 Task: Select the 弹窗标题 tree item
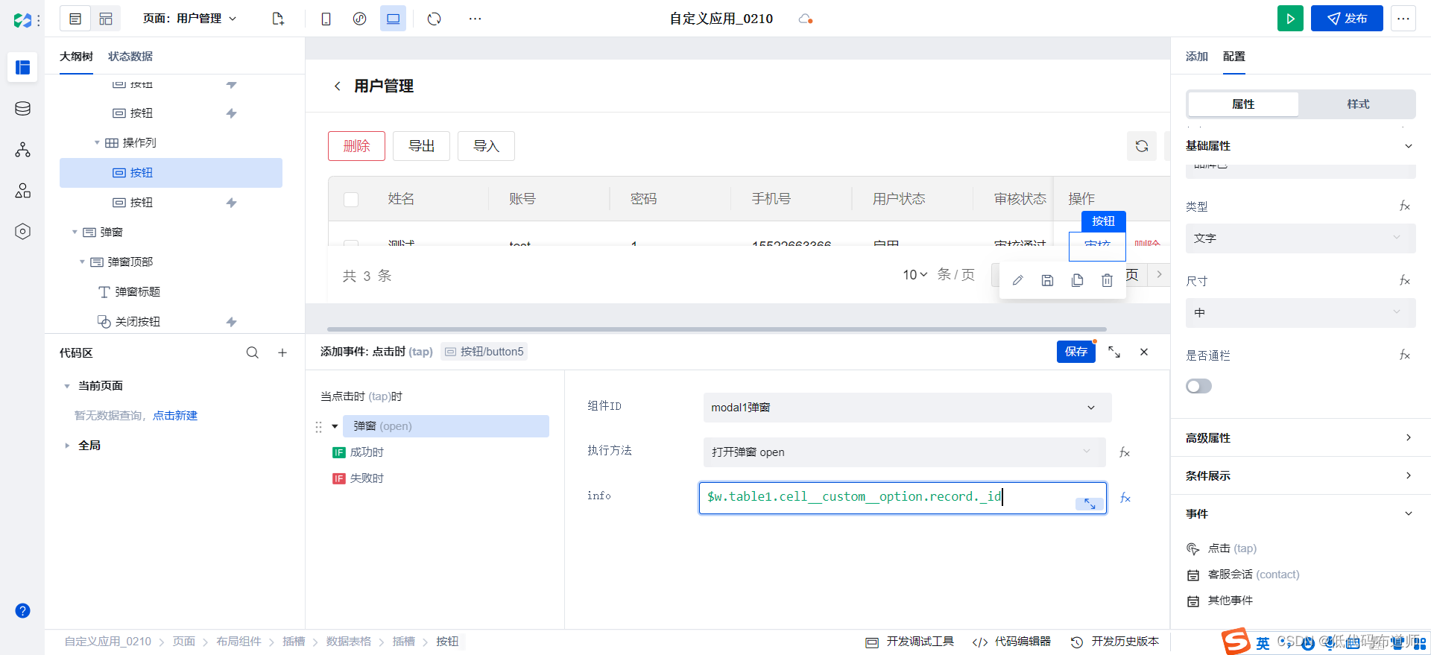pyautogui.click(x=137, y=292)
